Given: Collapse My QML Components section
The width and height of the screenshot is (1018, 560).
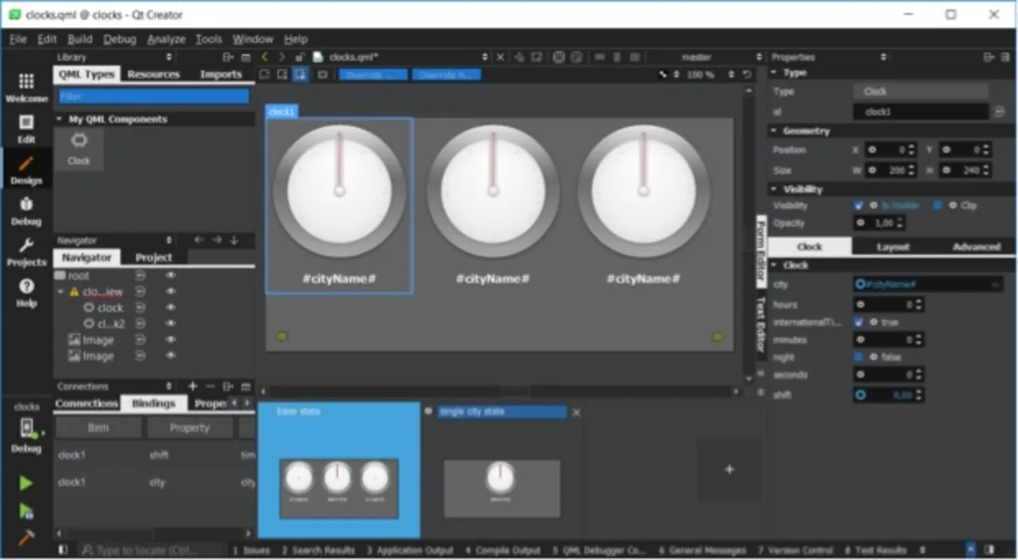Looking at the screenshot, I should (x=59, y=120).
